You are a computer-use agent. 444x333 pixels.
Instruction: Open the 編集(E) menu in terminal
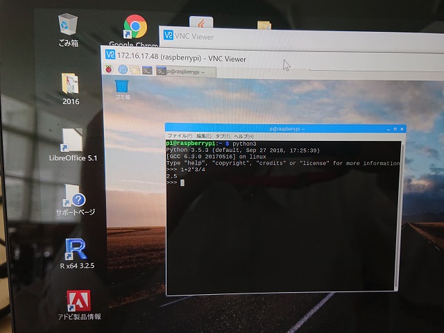tap(203, 136)
